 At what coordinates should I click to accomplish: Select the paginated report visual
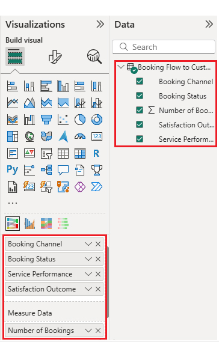click(x=13, y=187)
